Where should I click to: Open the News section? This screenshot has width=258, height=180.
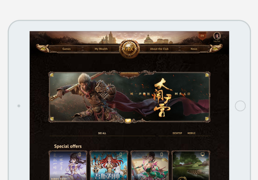tap(194, 49)
